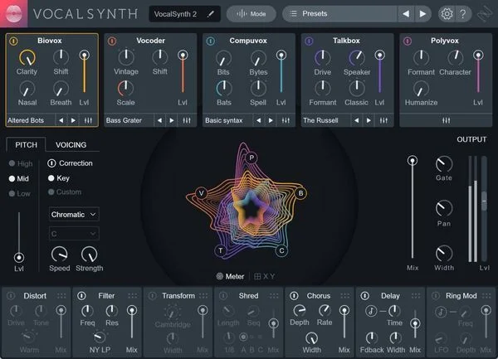The height and width of the screenshot is (359, 498).
Task: Click the pitch Lvl slider handle
Action: [19, 257]
